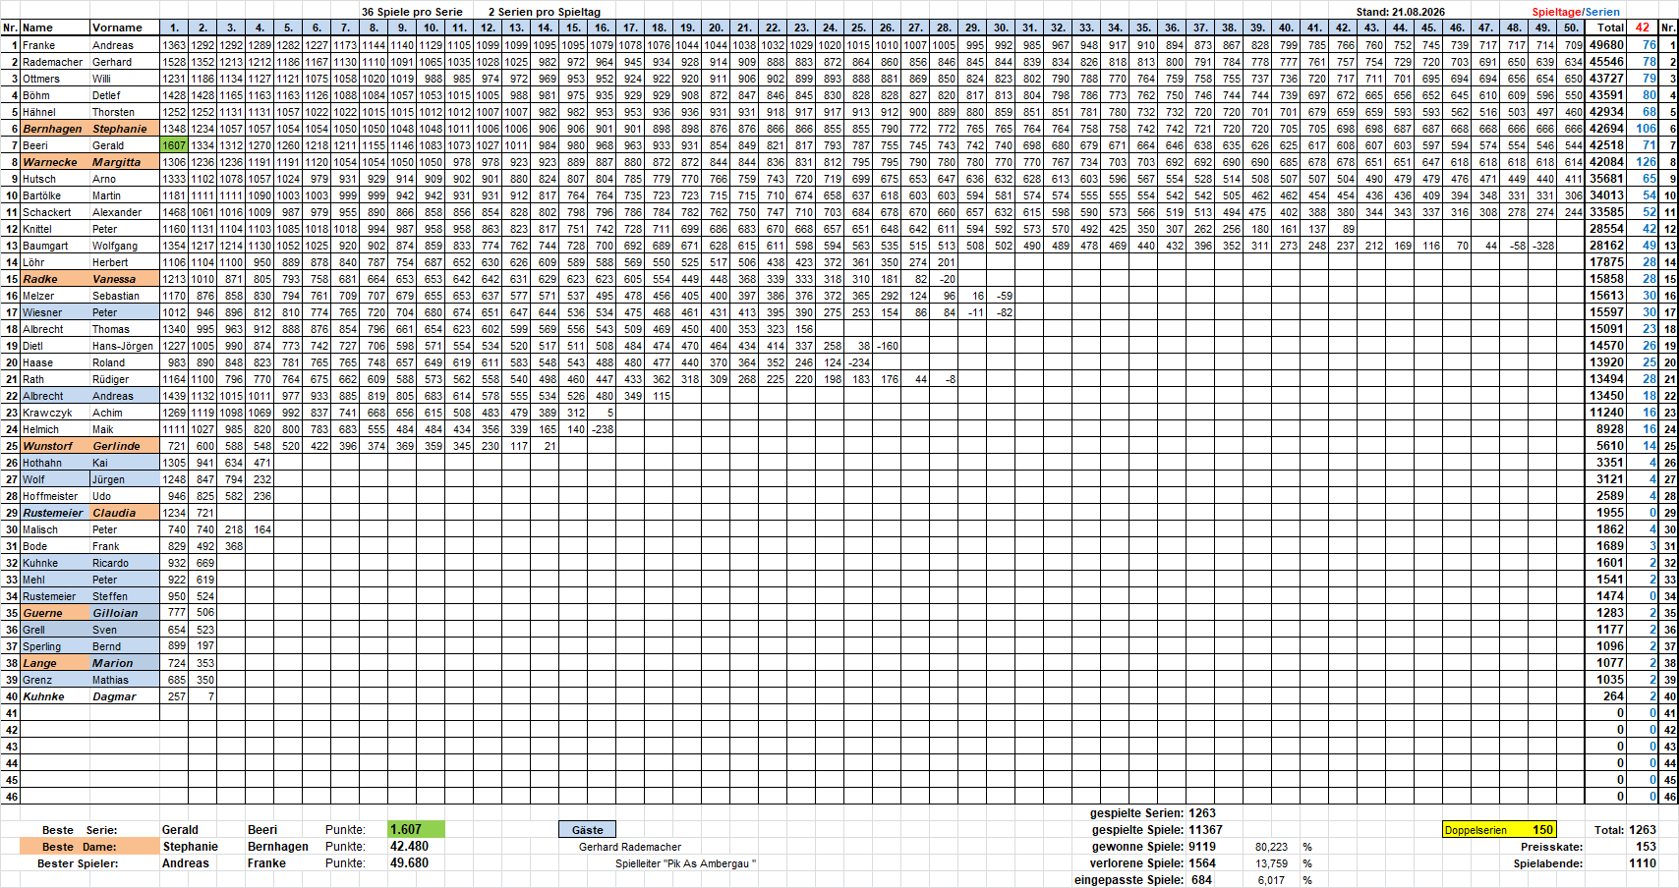Image resolution: width=1679 pixels, height=888 pixels.
Task: Select the gespielte Spiele value 11367
Action: [x=1205, y=830]
